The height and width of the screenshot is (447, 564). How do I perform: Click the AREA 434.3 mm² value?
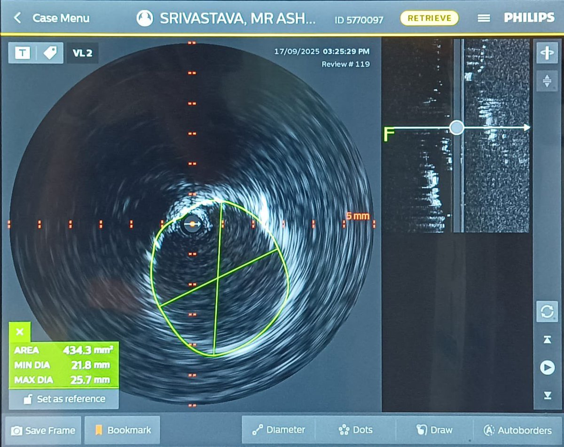pos(88,350)
